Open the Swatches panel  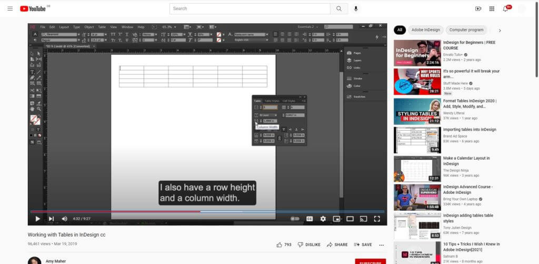[x=356, y=97]
